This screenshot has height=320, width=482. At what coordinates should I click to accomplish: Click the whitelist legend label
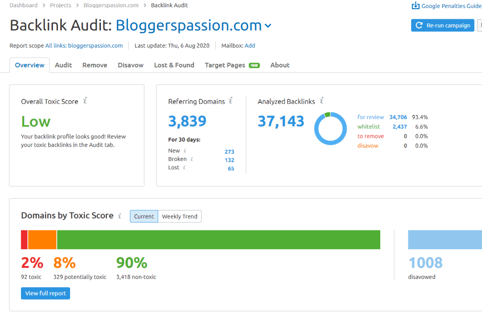[x=369, y=127]
